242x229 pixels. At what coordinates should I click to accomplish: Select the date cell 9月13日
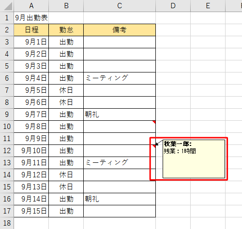tap(31, 187)
